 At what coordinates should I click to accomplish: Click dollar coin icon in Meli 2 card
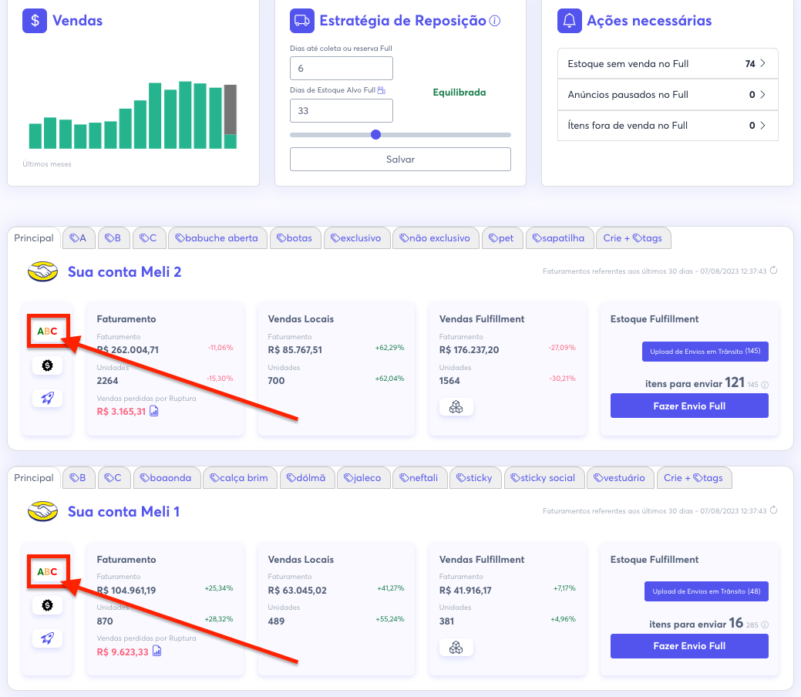coord(47,365)
